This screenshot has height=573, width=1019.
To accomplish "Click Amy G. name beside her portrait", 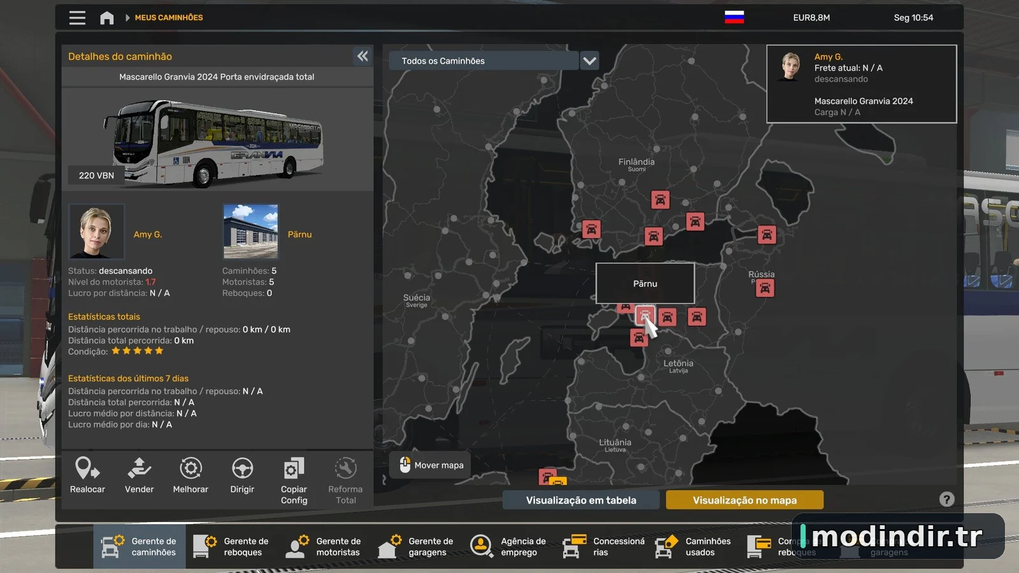I will point(148,234).
